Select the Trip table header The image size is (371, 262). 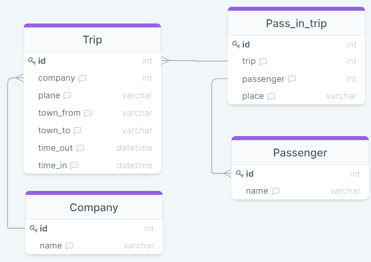click(92, 40)
